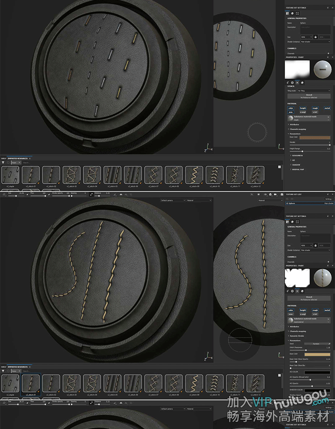Click the size lock icon in stitches screenshot
335x429 pixels.
coord(315,245)
